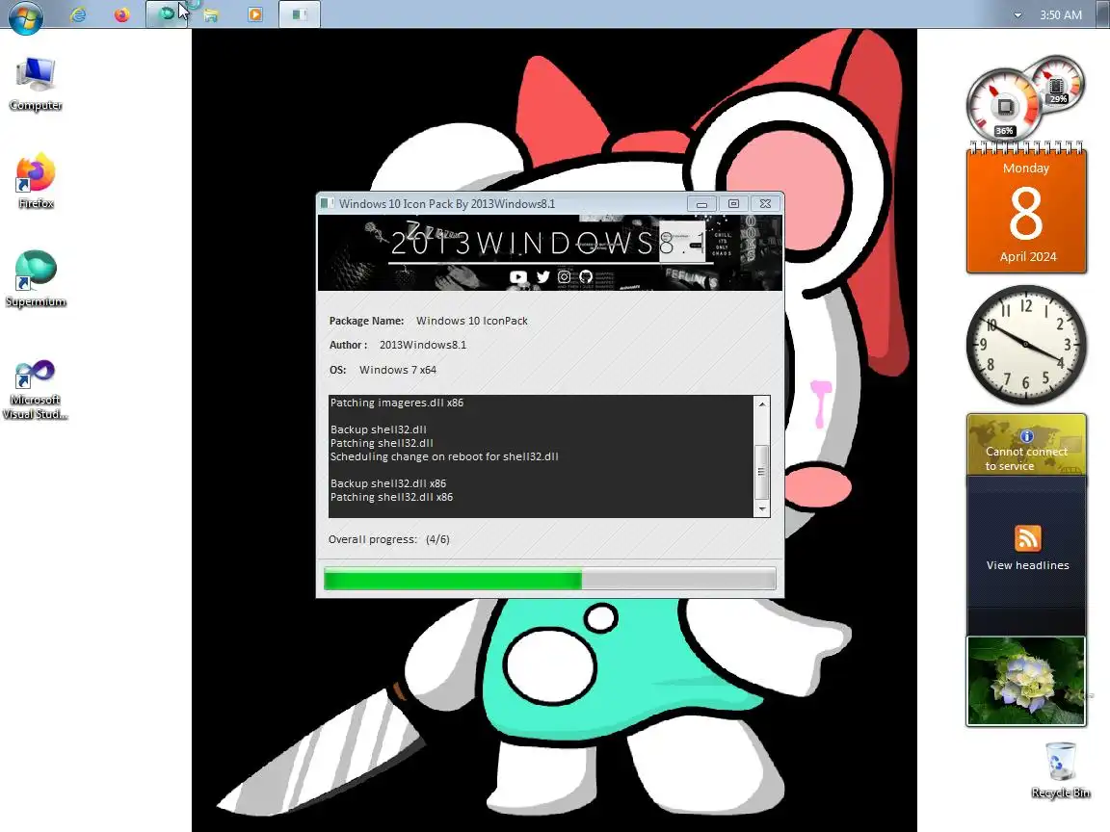Select the Icon Pack installer taskbar button

pyautogui.click(x=300, y=14)
